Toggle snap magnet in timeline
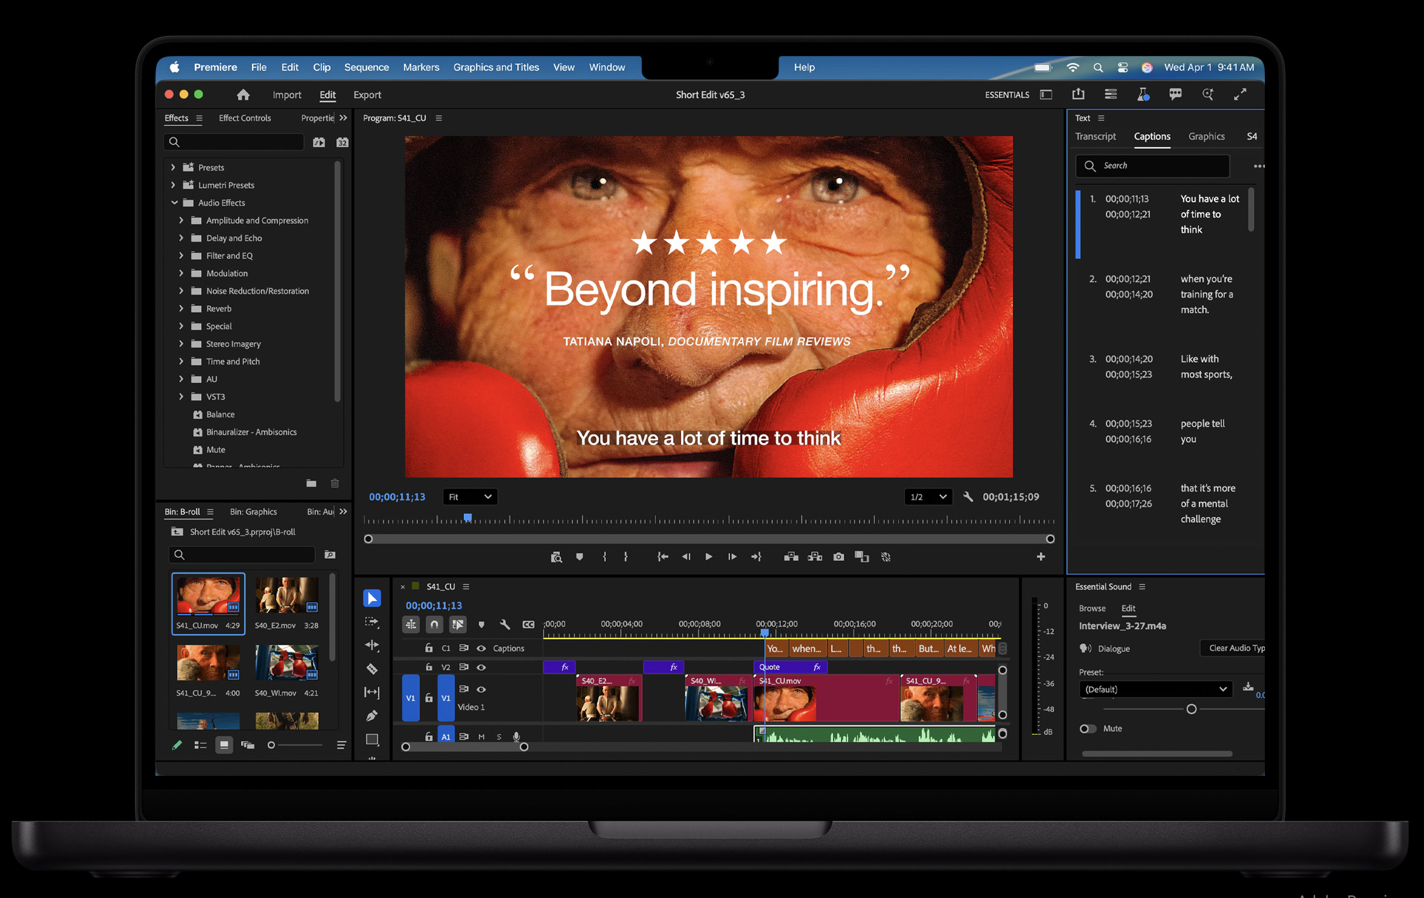1424x898 pixels. 434,625
